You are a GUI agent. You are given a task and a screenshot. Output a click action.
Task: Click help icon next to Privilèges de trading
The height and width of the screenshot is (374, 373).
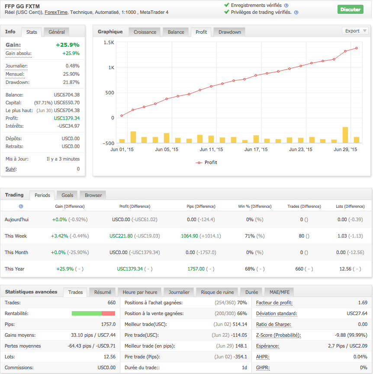(296, 13)
